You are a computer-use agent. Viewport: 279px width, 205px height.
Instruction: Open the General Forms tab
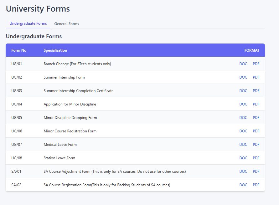67,24
